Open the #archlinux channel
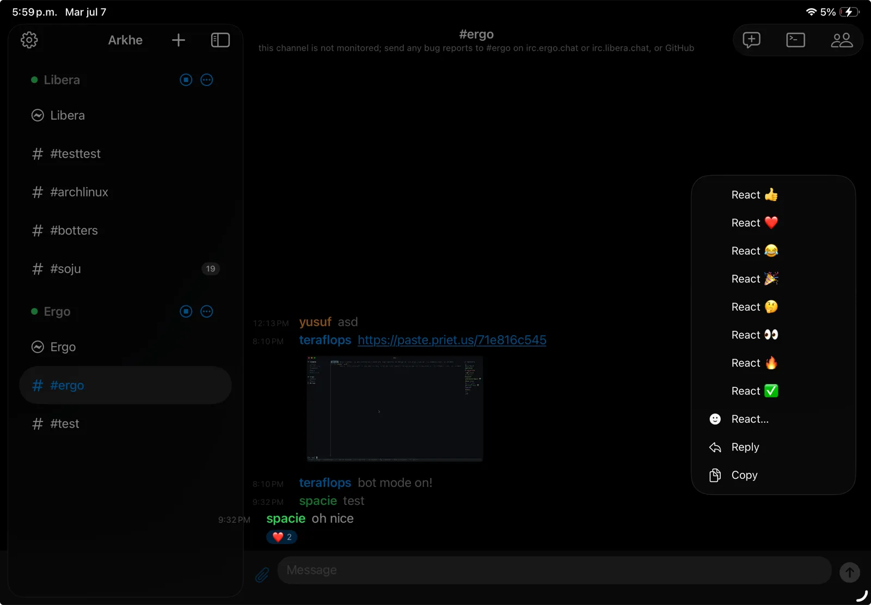871x605 pixels. 125,192
